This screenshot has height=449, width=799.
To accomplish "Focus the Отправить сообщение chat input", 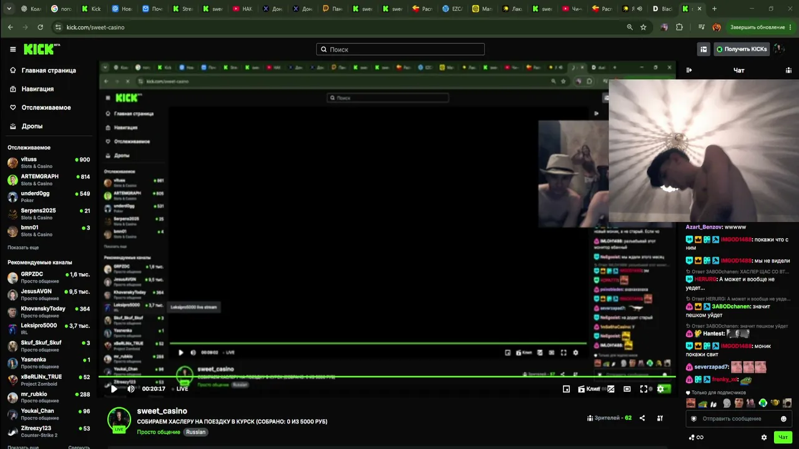I will pos(737,418).
